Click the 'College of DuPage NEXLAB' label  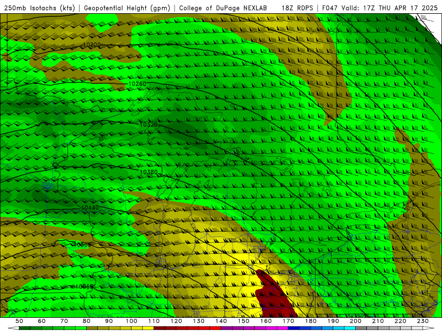(x=223, y=8)
